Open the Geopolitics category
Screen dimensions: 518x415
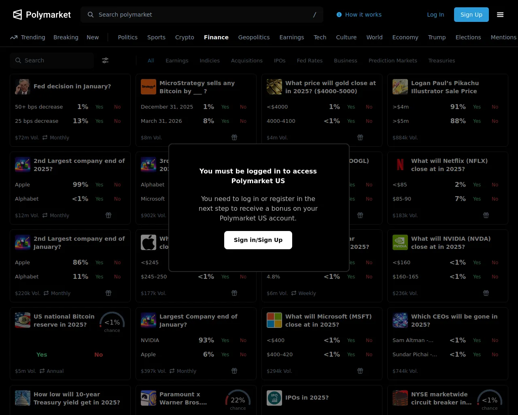254,37
